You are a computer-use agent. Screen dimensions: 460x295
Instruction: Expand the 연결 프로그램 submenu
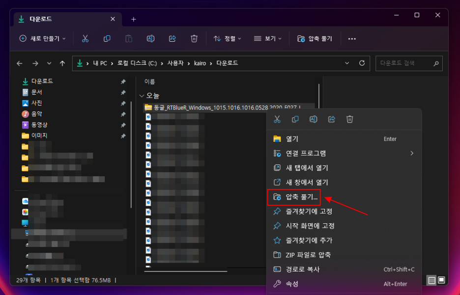[x=412, y=153]
